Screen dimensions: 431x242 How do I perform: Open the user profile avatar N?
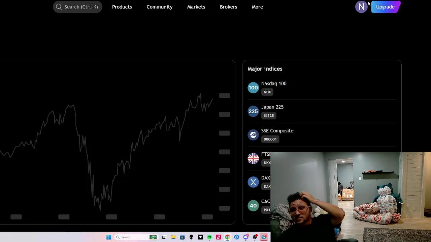[361, 7]
